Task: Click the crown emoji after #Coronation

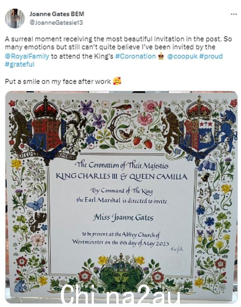Action: (x=161, y=56)
